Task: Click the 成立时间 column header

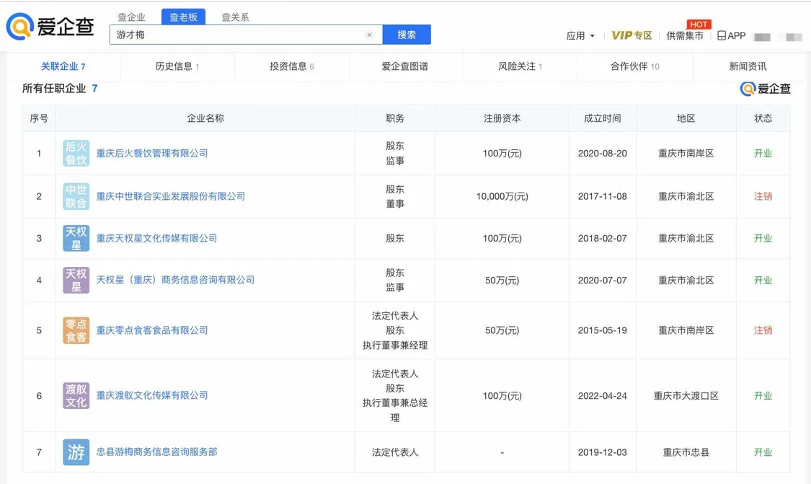Action: 603,118
